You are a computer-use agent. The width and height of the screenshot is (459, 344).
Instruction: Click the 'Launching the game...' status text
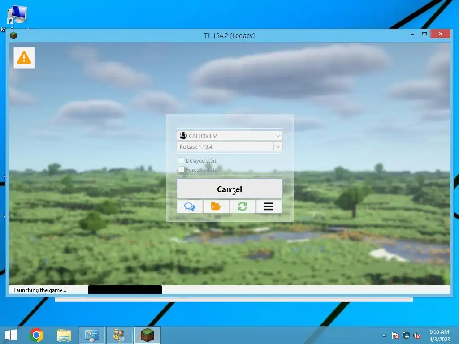click(x=40, y=290)
